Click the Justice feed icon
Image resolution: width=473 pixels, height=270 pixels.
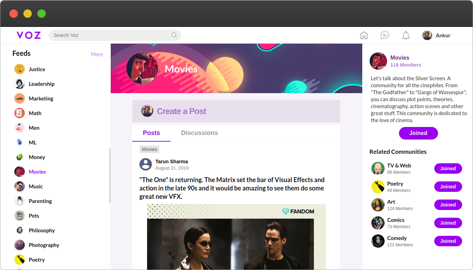tap(20, 69)
